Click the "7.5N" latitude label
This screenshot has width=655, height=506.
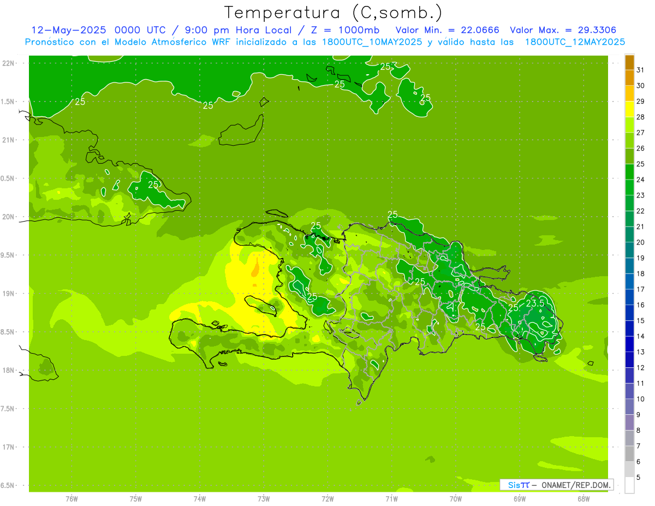pos(8,408)
